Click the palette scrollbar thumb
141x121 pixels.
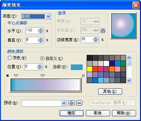pyautogui.click(x=129, y=63)
